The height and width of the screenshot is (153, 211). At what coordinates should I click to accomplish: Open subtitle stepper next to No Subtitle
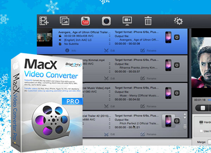pos(109,44)
